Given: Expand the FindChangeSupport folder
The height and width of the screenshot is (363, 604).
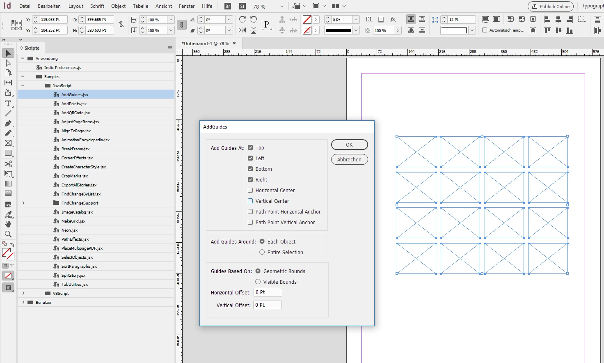Looking at the screenshot, I should 23,203.
